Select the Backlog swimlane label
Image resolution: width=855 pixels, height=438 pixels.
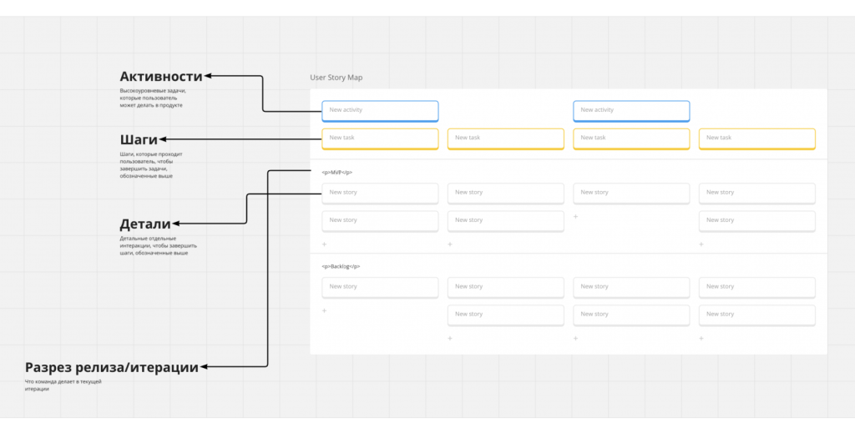341,266
